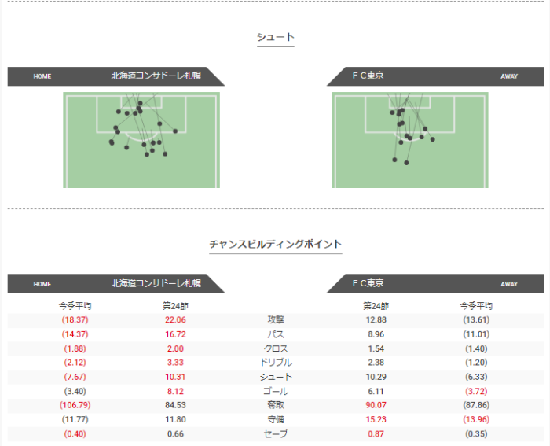Screen dimensions: 550x446
Task: Select the パス row label
Action: [x=275, y=334]
